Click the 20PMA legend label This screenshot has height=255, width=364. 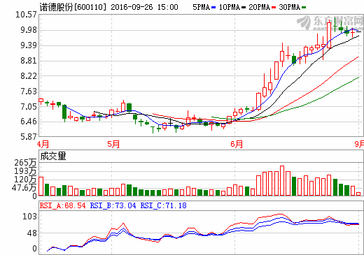pos(260,7)
